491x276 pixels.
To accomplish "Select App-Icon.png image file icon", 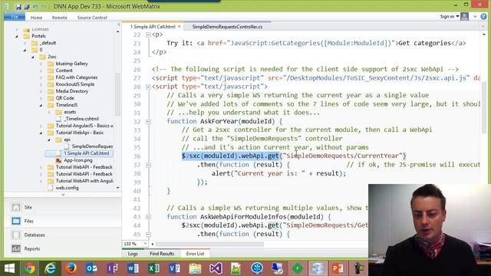I will pos(58,160).
